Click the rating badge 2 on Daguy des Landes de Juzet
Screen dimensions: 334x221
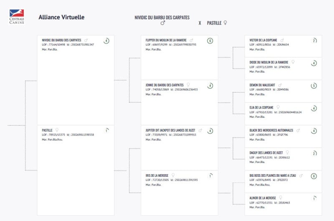(314, 153)
